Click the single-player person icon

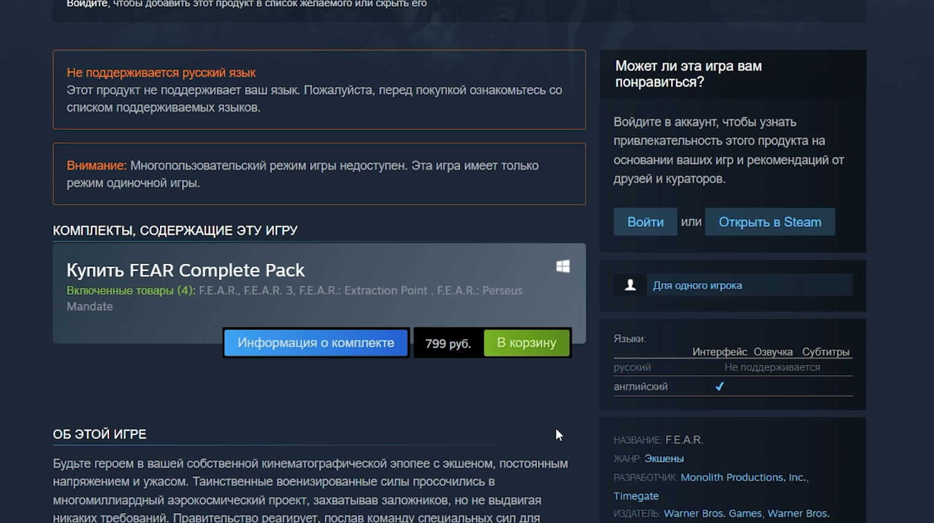pyautogui.click(x=630, y=285)
